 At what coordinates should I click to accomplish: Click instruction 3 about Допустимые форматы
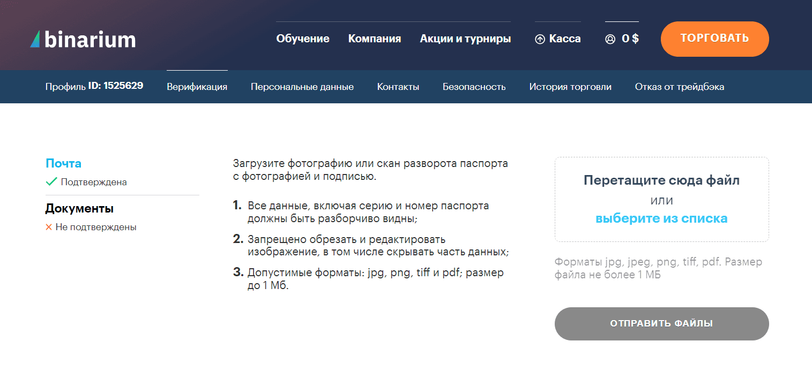[369, 279]
